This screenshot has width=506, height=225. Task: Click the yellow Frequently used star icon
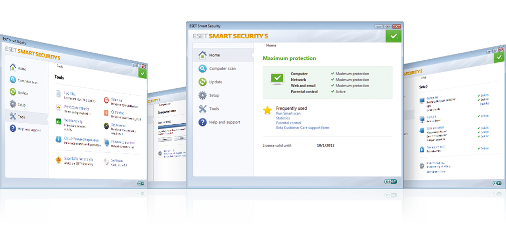coord(267,110)
